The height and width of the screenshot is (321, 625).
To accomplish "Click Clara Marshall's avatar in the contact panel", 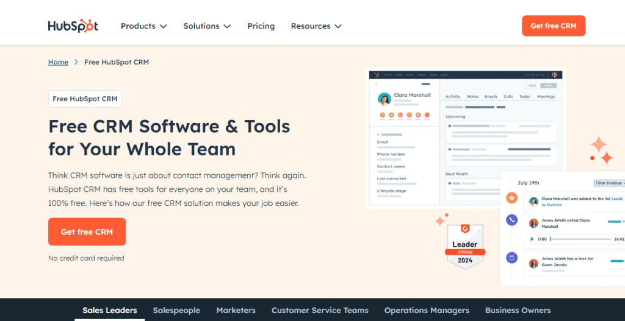I will 385,99.
